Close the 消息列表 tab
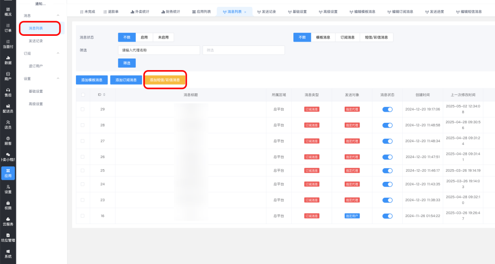Viewport: 495px width, 264px height. [x=245, y=12]
